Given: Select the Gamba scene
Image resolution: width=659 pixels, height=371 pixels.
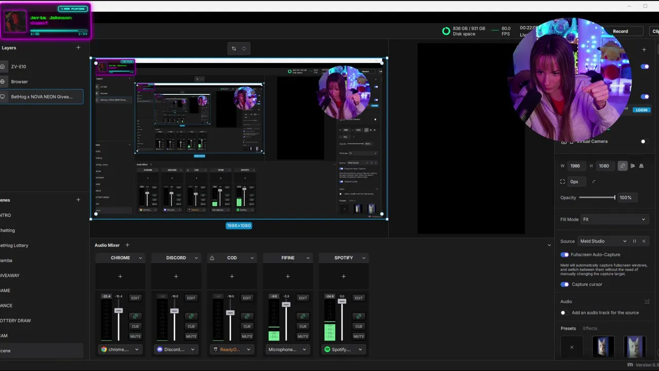Looking at the screenshot, I should (x=6, y=260).
